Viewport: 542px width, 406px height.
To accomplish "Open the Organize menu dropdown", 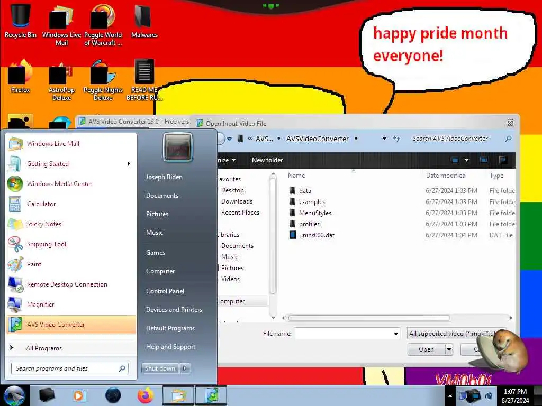I will [226, 160].
